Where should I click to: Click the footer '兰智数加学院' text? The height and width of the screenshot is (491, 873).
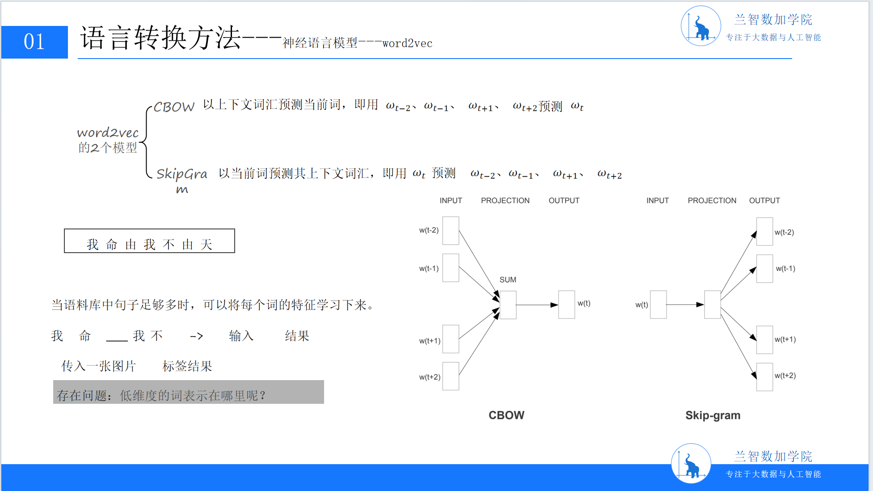[773, 457]
